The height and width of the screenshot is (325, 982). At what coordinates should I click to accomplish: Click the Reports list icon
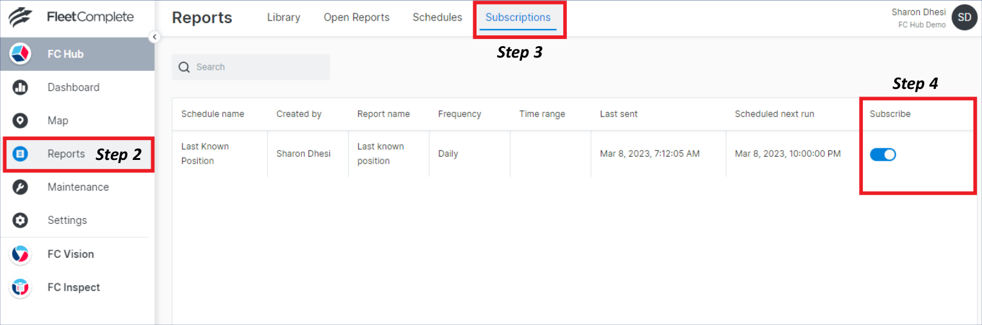20,154
